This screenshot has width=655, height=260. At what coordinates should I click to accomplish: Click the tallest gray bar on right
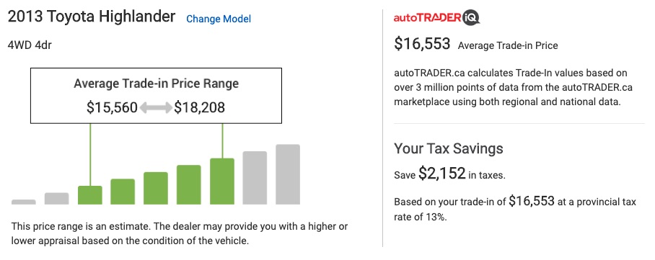pos(288,174)
